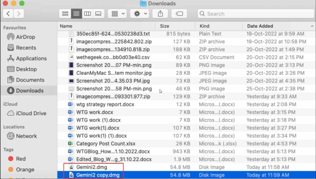
Task: Go back using the left arrow
Action: [8, 14]
